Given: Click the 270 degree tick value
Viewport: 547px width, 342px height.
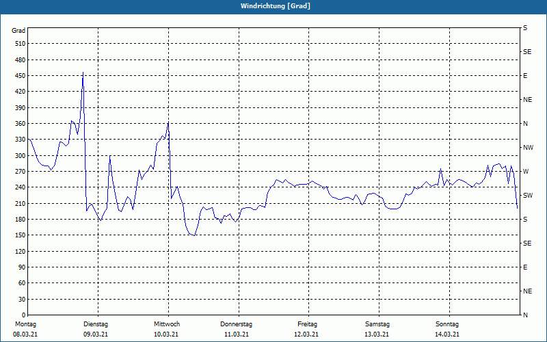Looking at the screenshot, I should [x=20, y=172].
